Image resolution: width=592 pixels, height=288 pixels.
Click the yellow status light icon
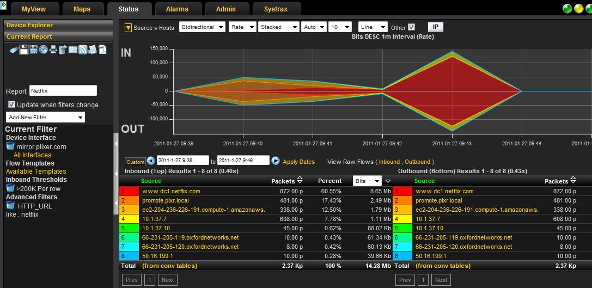(579, 9)
